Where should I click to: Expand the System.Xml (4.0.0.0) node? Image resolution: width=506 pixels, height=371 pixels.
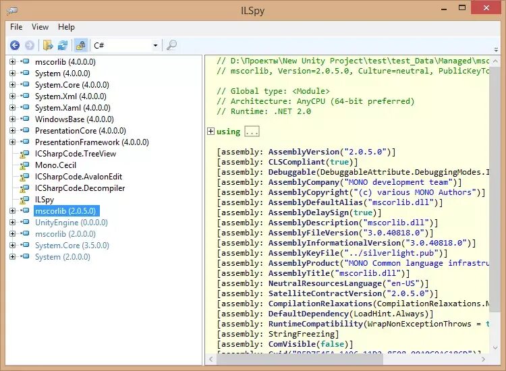[12, 96]
